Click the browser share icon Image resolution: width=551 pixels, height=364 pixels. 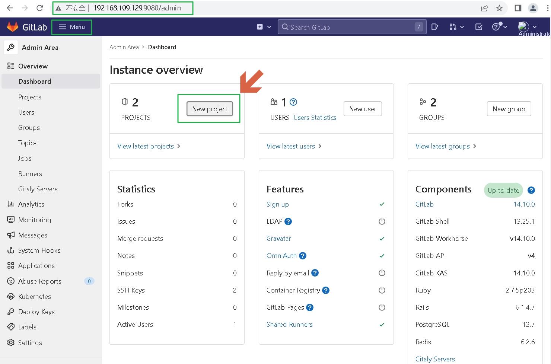[x=484, y=8]
